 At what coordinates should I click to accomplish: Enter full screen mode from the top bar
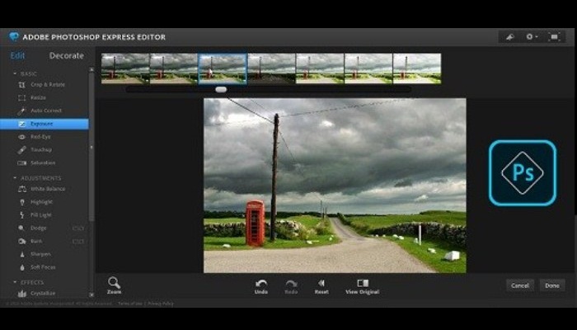tap(554, 37)
